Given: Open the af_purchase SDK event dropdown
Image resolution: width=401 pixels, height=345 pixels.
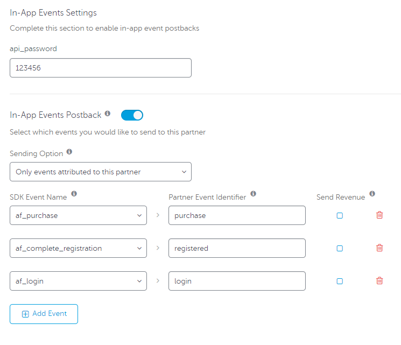Looking at the screenshot, I should (x=78, y=215).
